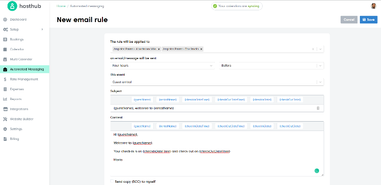Open the properties dropdown arrow

pos(320,49)
